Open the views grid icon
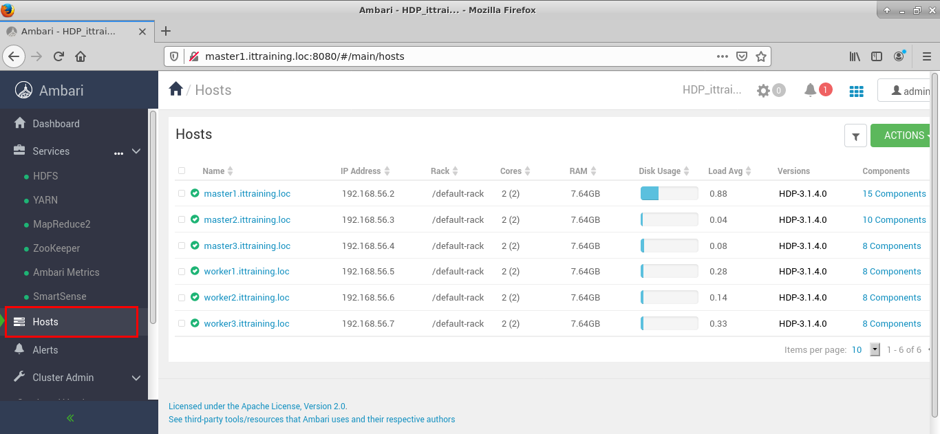 pos(856,91)
